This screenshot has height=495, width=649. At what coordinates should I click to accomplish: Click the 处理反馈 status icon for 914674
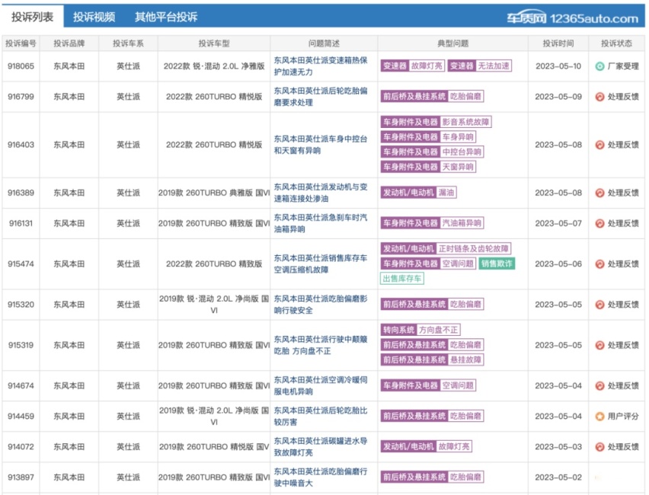pos(599,386)
